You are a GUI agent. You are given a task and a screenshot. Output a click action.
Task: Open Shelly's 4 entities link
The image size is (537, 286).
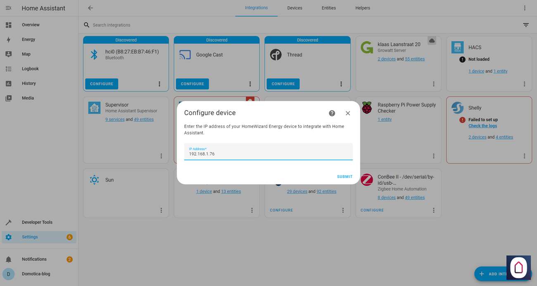504,137
